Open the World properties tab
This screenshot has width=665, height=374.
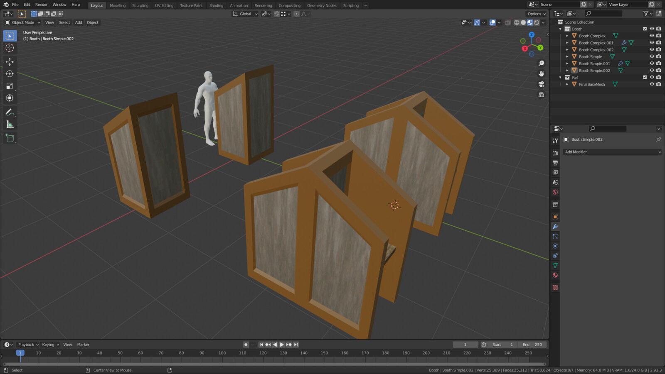[x=555, y=192]
